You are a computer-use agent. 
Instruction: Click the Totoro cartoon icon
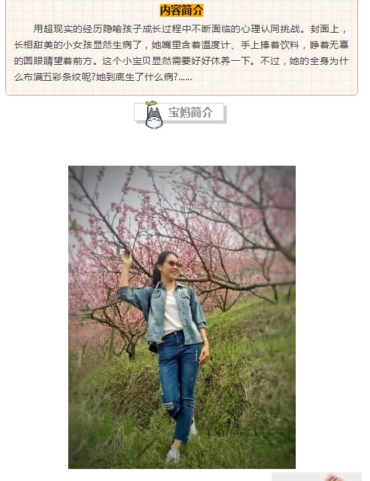point(154,116)
